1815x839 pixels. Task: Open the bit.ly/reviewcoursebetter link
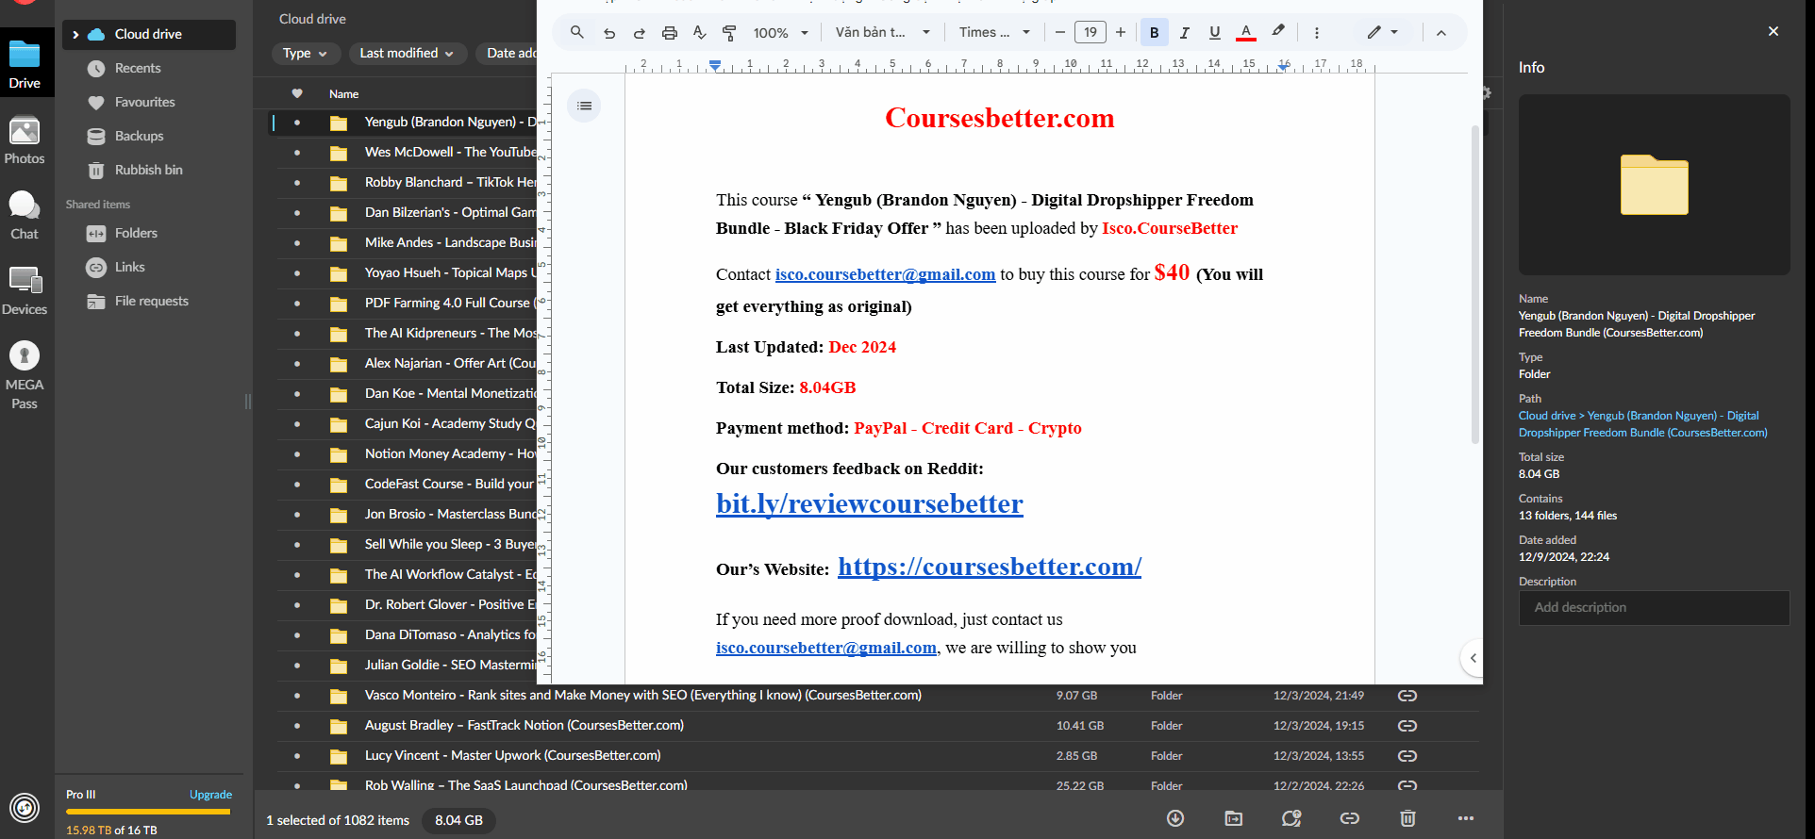click(x=869, y=504)
